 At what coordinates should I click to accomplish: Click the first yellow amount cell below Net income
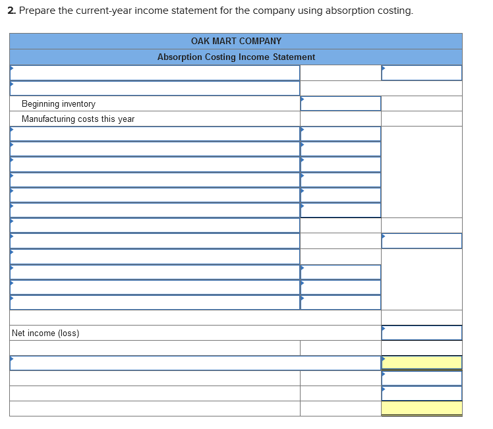click(x=422, y=363)
